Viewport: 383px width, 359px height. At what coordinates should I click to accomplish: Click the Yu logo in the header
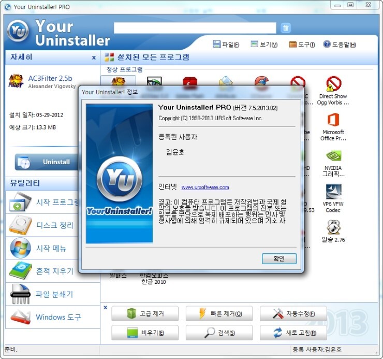(18, 31)
